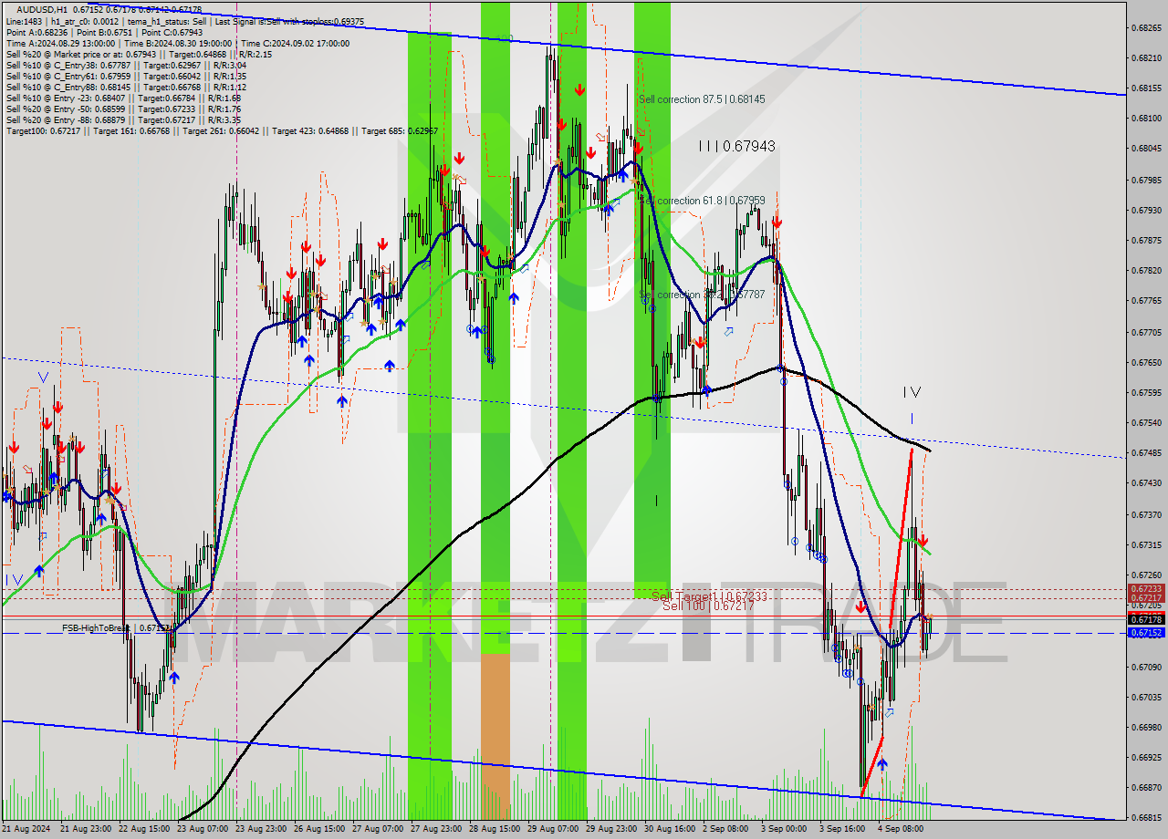
Task: Click the 'FSB-HighToBreak' level label
Action: coord(115,627)
